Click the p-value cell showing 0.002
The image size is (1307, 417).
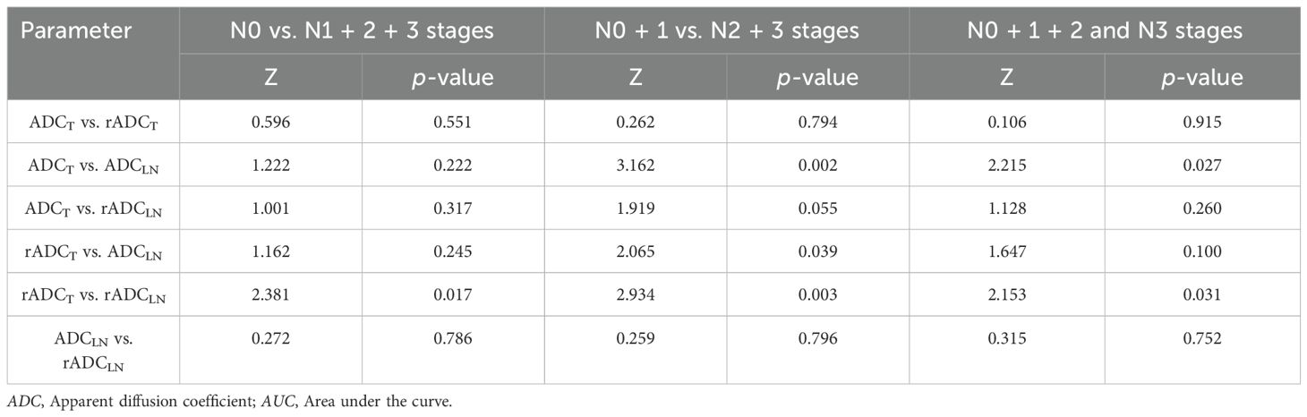click(818, 166)
